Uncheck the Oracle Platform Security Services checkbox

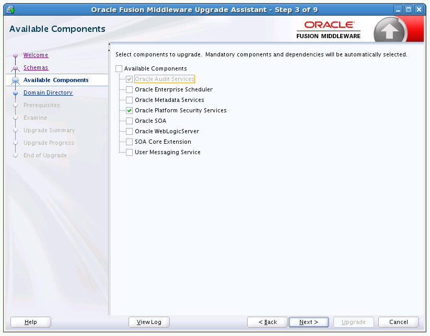point(129,111)
